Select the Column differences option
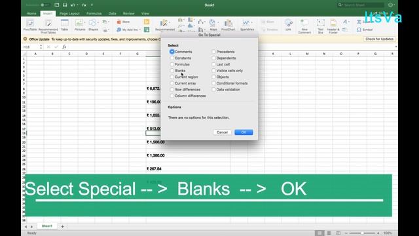The image size is (419, 236). (172, 96)
